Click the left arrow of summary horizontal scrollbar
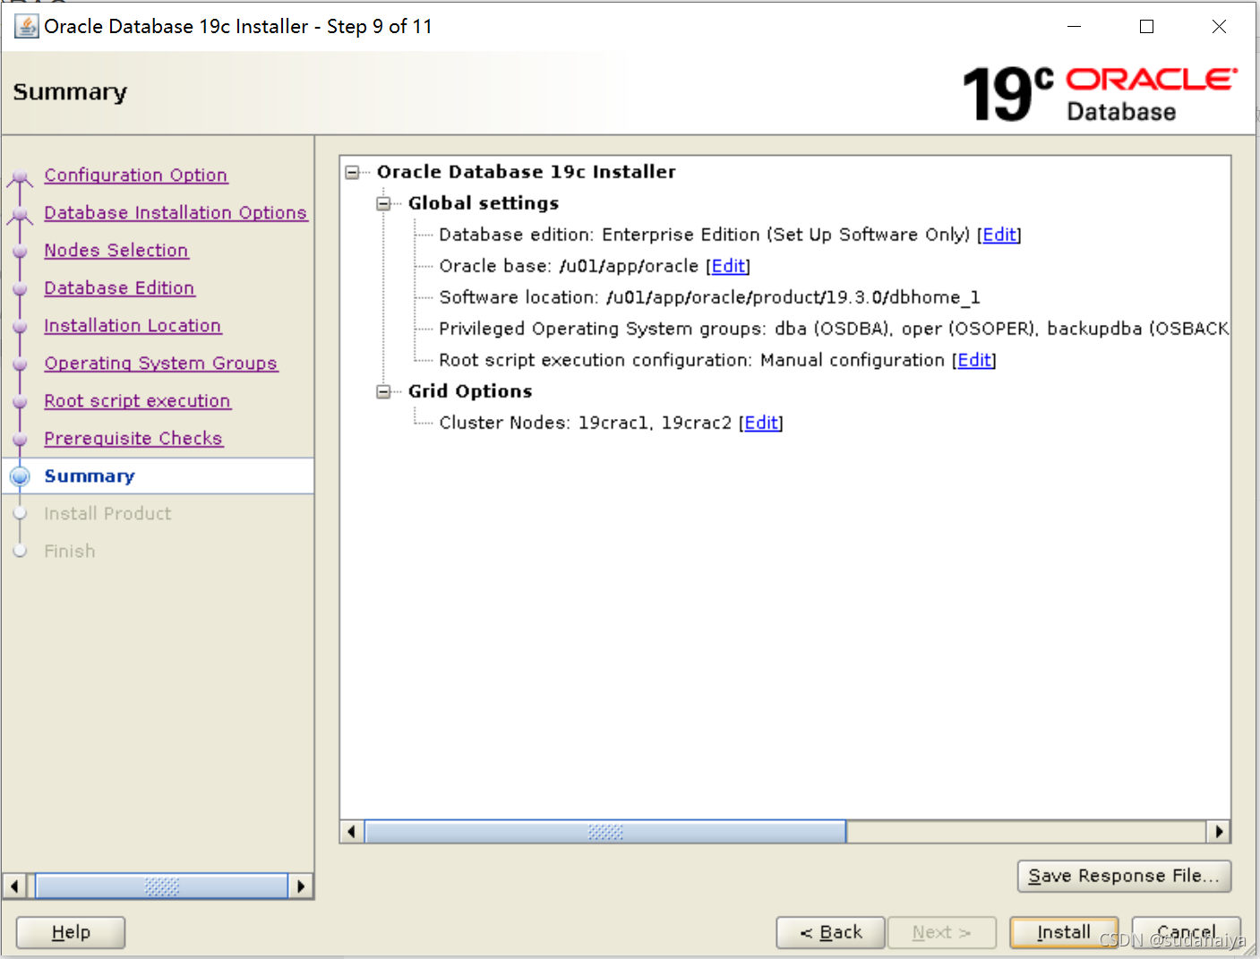1260x959 pixels. [352, 832]
